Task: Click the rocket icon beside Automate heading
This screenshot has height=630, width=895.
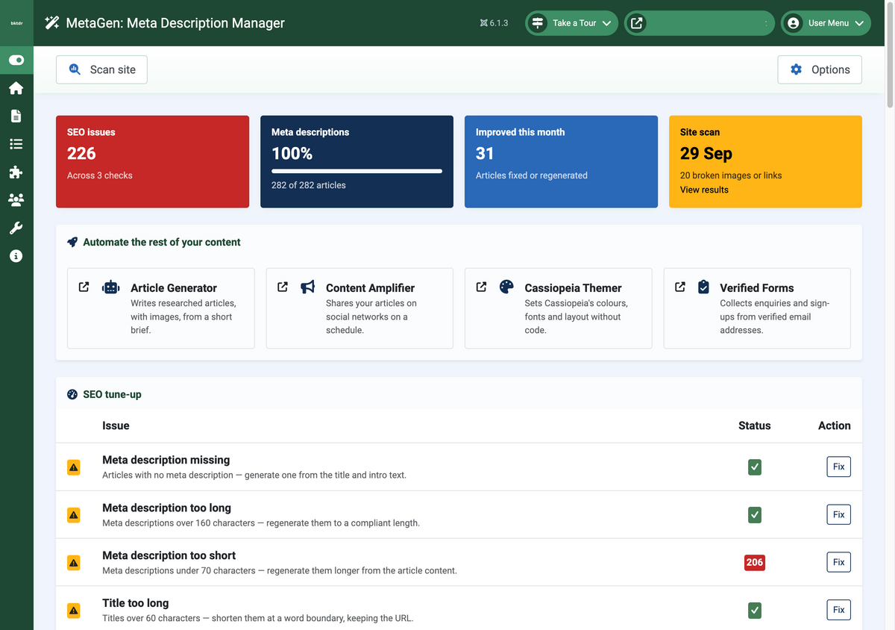Action: (x=72, y=243)
